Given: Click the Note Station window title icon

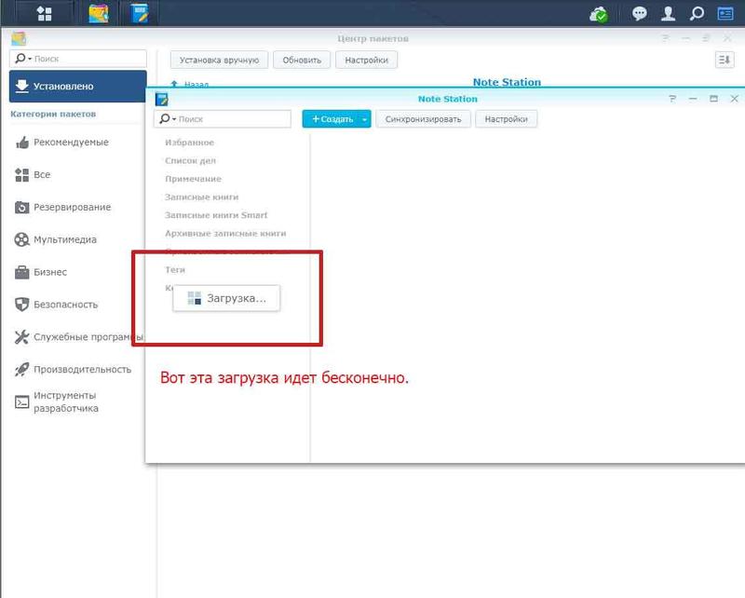Looking at the screenshot, I should tap(162, 99).
